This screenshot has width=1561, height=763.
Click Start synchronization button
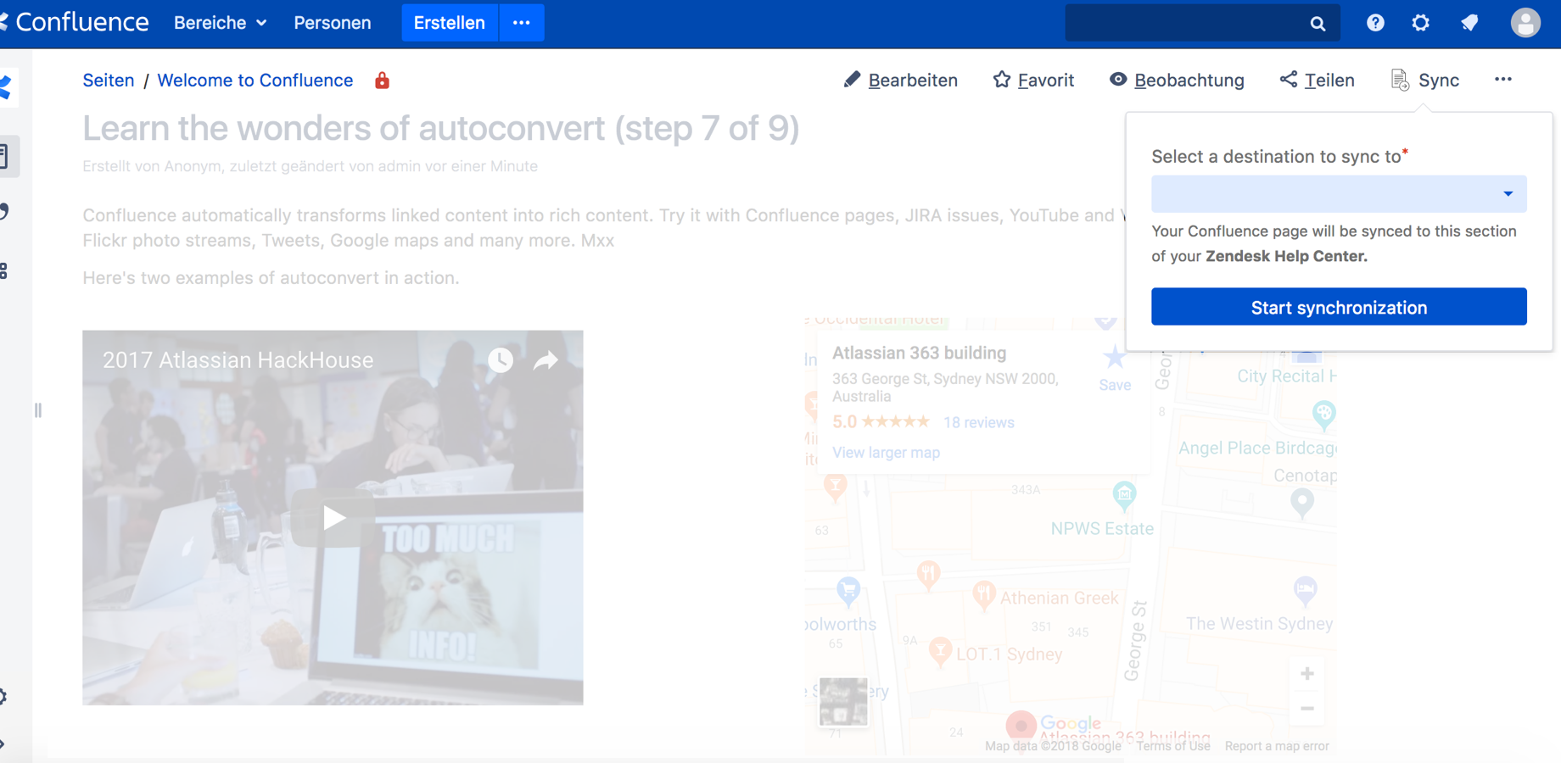click(1339, 307)
